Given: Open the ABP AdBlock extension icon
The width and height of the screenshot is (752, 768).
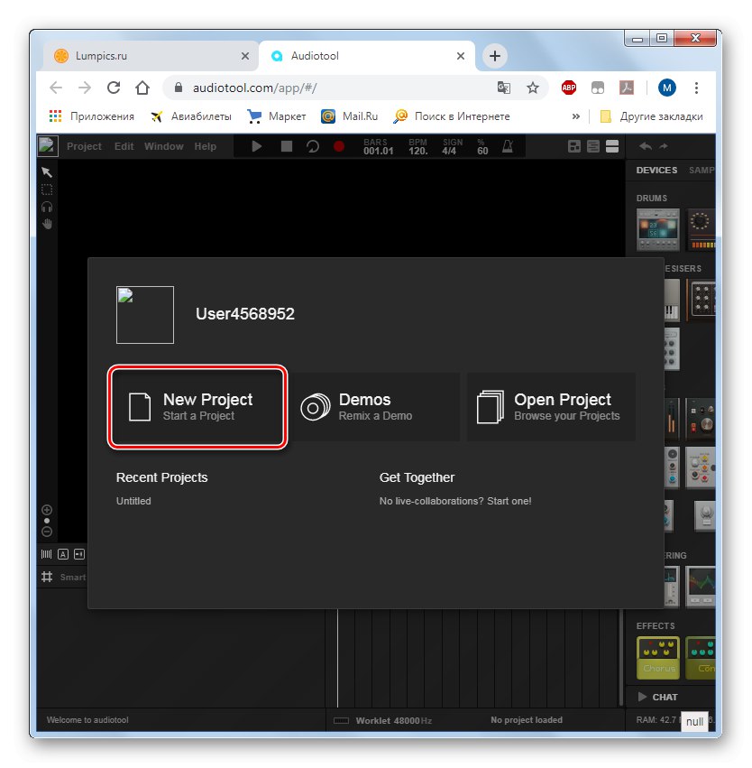Looking at the screenshot, I should coord(569,88).
